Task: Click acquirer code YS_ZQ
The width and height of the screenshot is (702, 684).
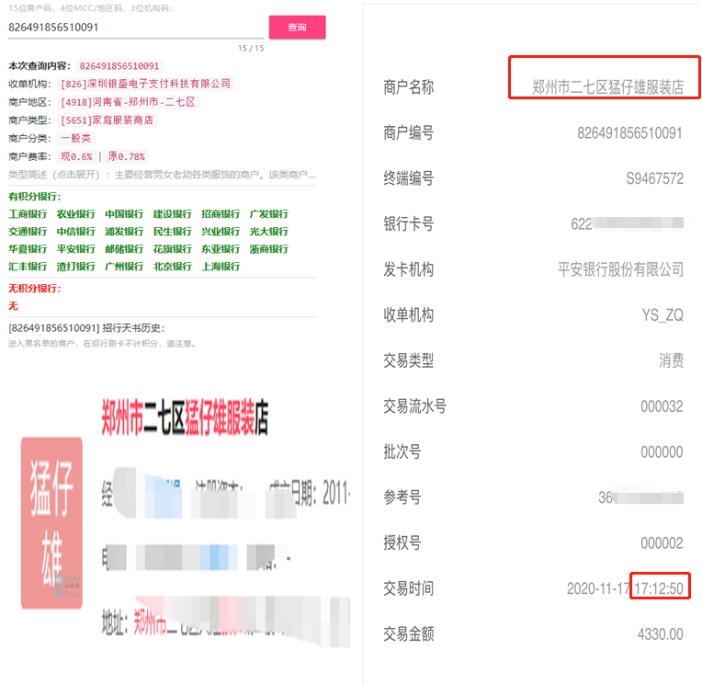Action: click(662, 315)
